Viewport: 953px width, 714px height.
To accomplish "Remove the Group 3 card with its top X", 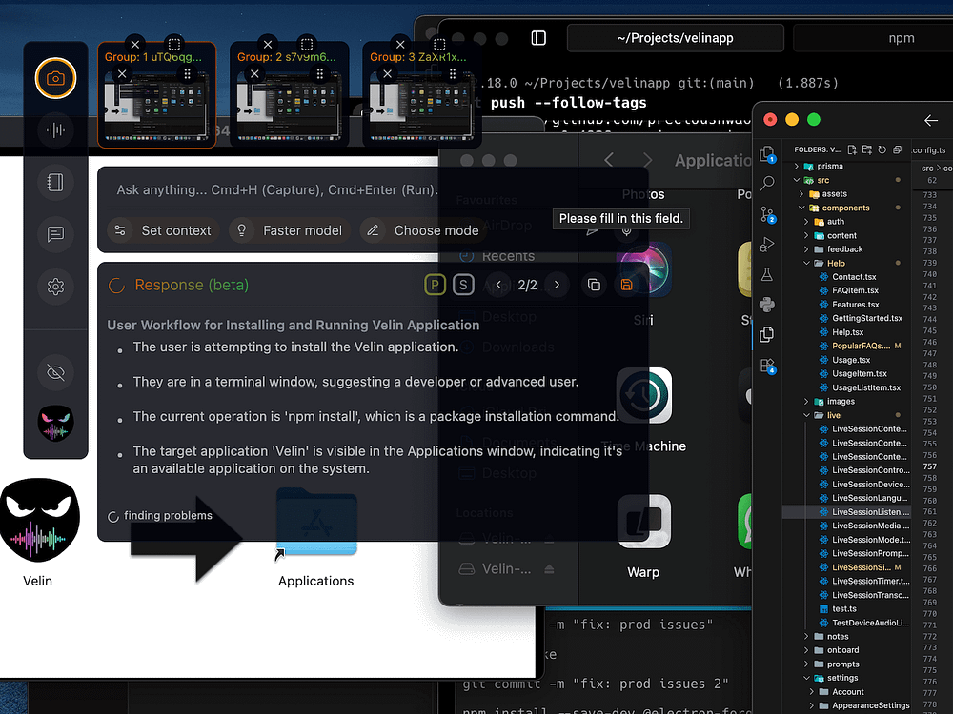I will pos(400,45).
